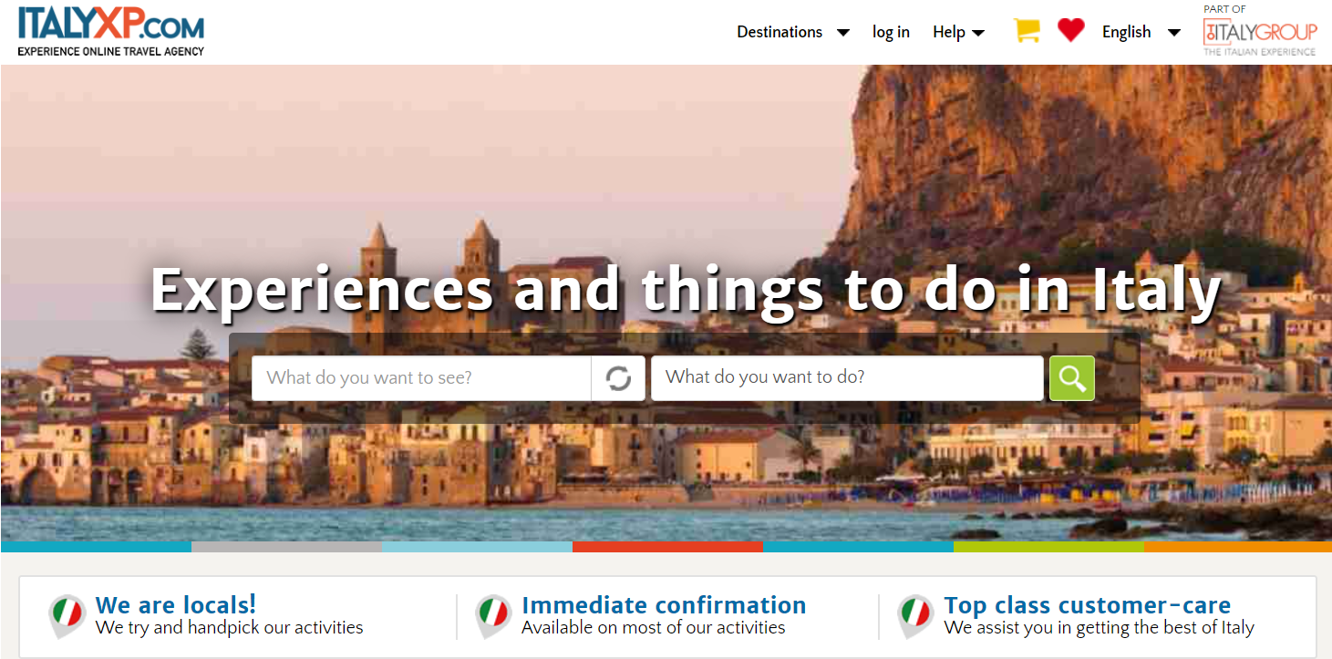This screenshot has height=659, width=1332.
Task: Open the English language selector
Action: coord(1141,32)
